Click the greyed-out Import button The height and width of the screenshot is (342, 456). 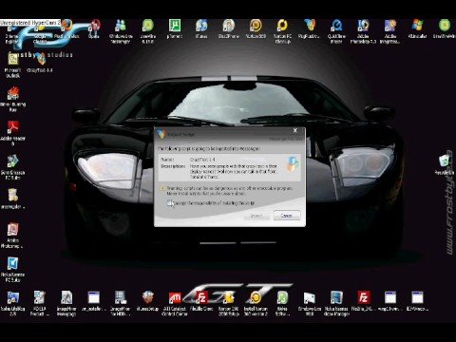click(x=256, y=216)
